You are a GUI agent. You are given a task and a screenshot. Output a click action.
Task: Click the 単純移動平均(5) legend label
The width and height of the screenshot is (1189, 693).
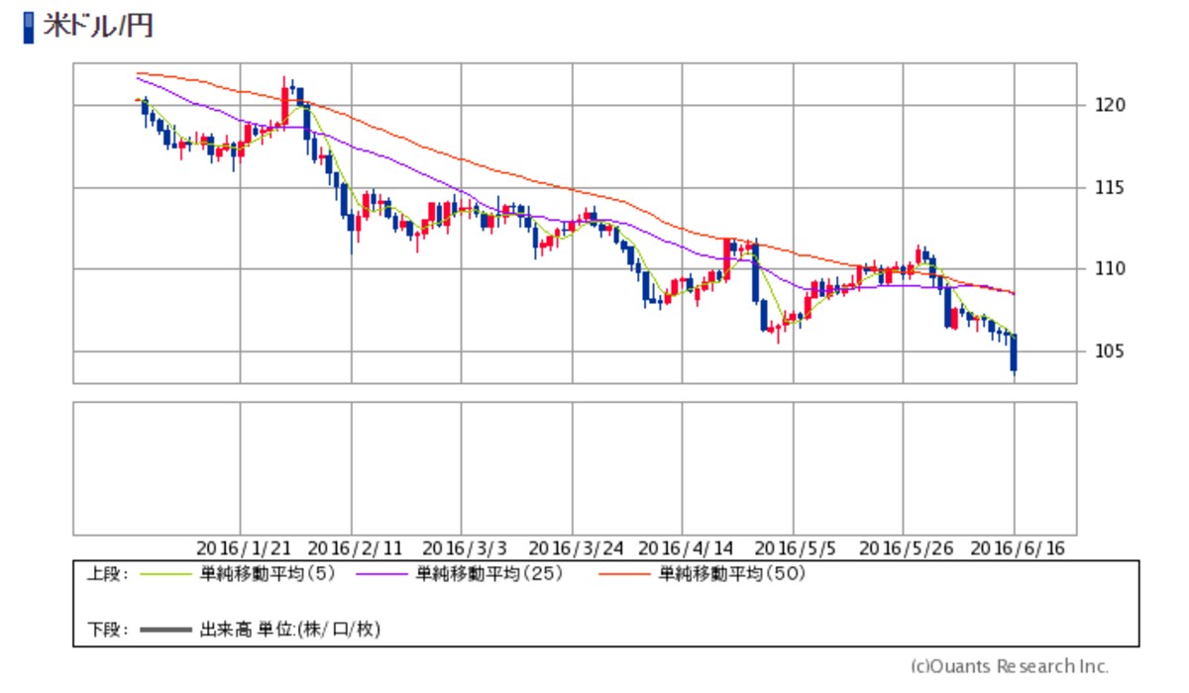pyautogui.click(x=269, y=573)
